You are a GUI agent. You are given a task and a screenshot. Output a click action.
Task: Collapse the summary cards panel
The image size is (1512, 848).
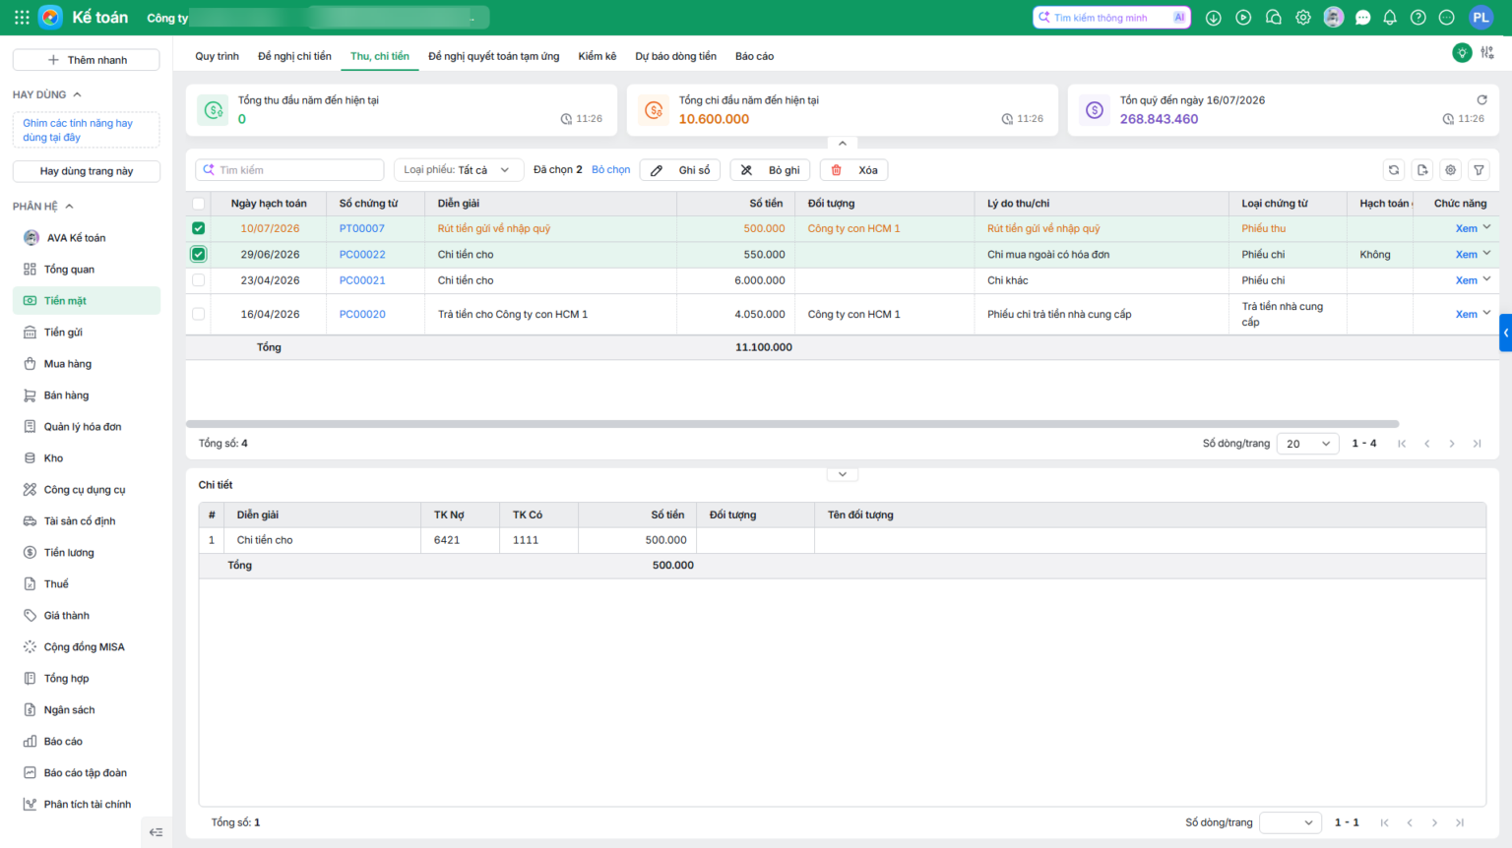pyautogui.click(x=843, y=144)
